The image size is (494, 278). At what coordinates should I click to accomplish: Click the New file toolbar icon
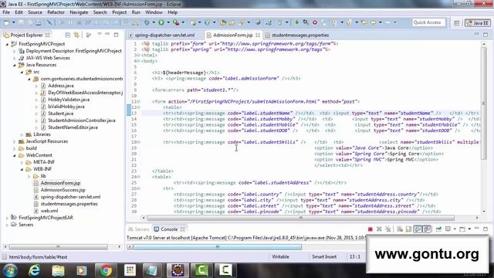click(7, 22)
